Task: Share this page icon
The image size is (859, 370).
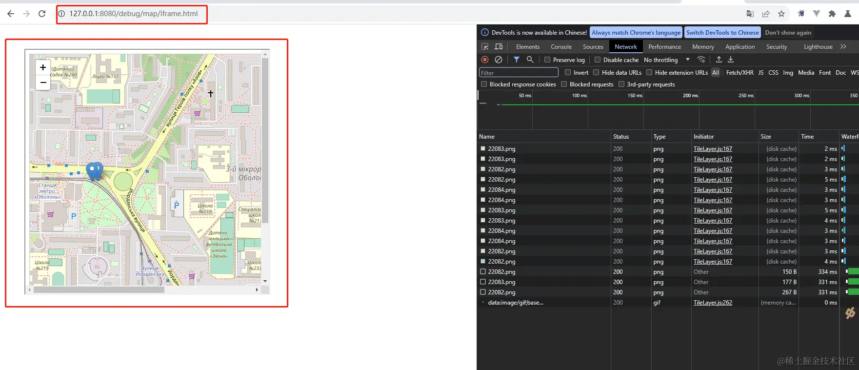Action: 766,14
